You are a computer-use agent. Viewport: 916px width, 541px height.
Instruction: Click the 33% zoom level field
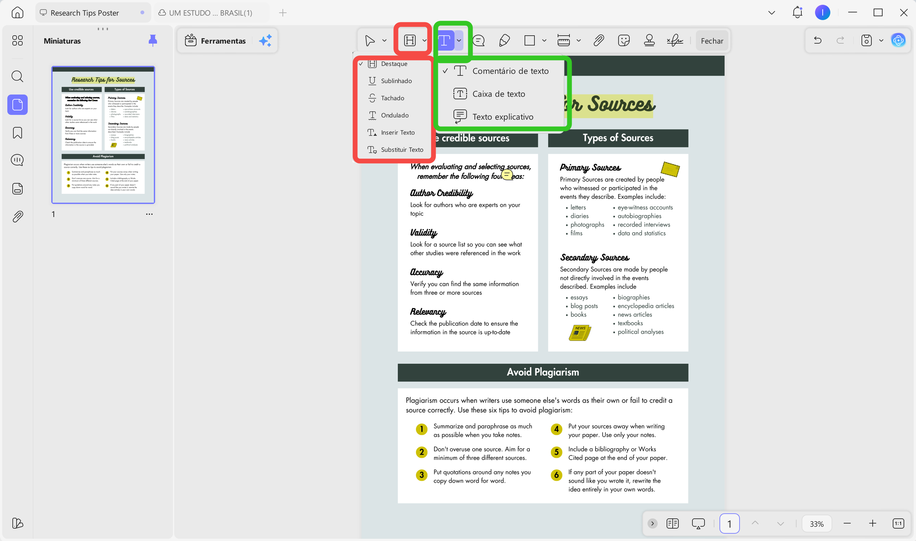816,523
